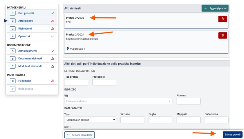Go to step 3 Richiedenti
The image size is (244, 139).
coord(25,29)
